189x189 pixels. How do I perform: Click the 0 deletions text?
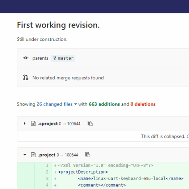[143, 104]
